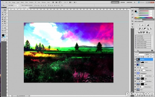Screen dimensions: 155x97
Task: Expand Exposure Presets list
Action: coord(136,40)
